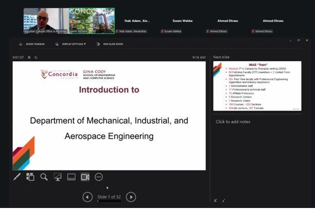315x209 pixels.
Task: Minimize the presenter view window
Action: (290, 40)
